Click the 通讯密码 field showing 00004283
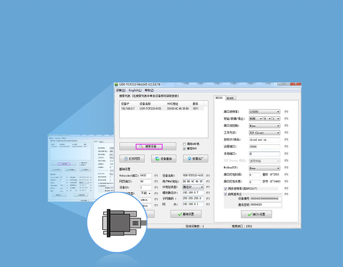343x267 pixels. click(265, 205)
